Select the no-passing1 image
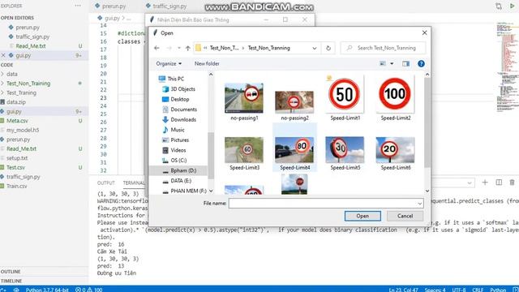The height and width of the screenshot is (292, 519). click(x=244, y=101)
